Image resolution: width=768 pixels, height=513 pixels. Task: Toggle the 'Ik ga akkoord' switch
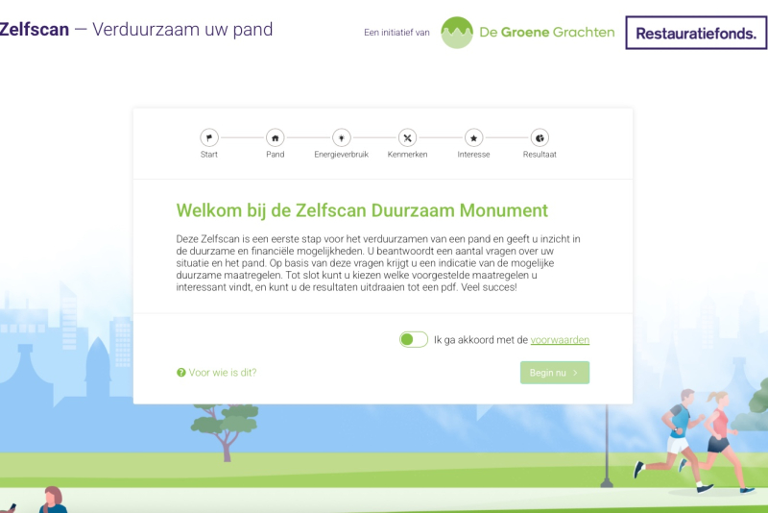[414, 339]
